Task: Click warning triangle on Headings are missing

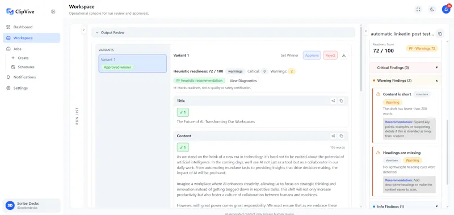Action: click(378, 153)
